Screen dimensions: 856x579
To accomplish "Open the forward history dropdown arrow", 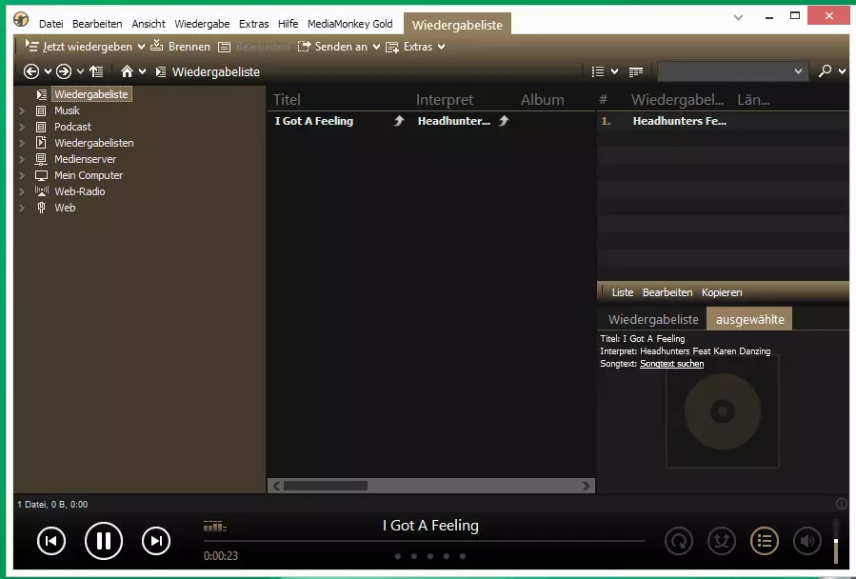I will (80, 71).
